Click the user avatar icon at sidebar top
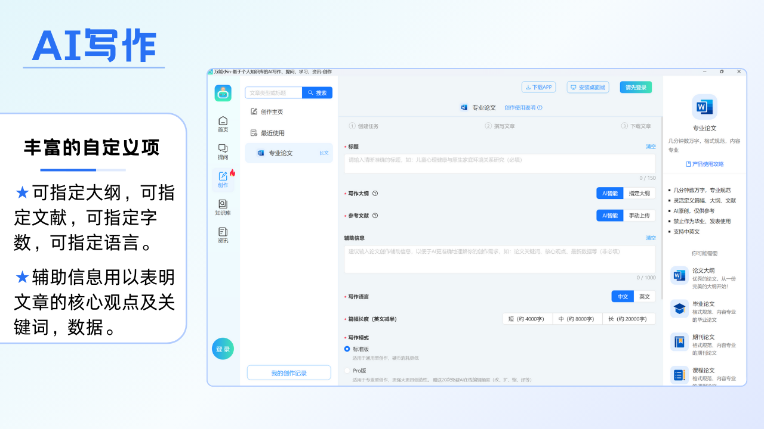Image resolution: width=764 pixels, height=429 pixels. coord(223,92)
